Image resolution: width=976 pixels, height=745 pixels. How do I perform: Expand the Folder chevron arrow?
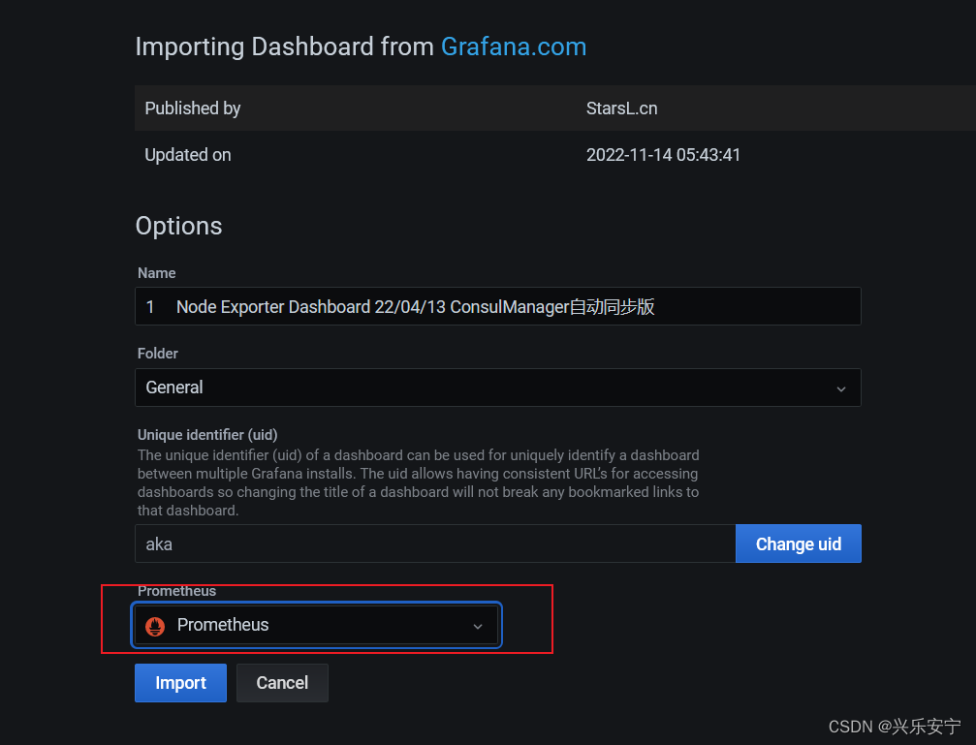point(841,388)
